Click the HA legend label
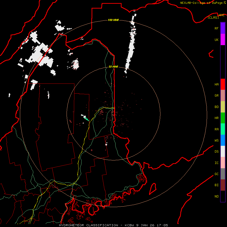This screenshot has height=227, width=227. (216, 84)
